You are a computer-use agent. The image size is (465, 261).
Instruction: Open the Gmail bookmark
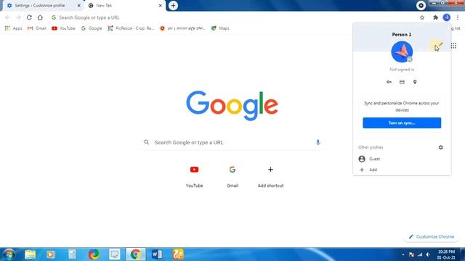[x=37, y=28]
